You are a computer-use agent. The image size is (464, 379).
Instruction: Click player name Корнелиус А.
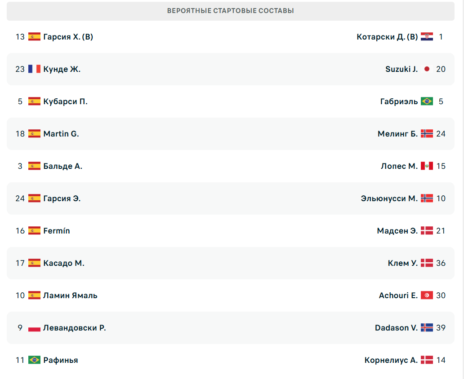391,360
